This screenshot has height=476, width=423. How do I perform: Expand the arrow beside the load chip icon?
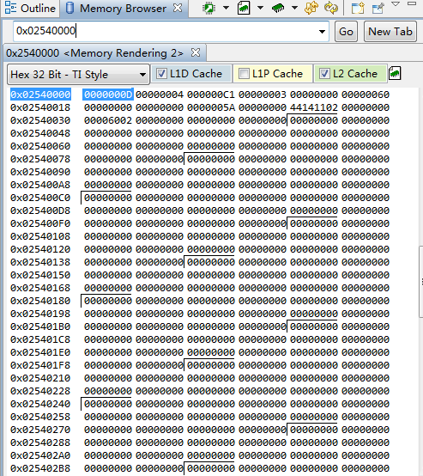[226, 8]
